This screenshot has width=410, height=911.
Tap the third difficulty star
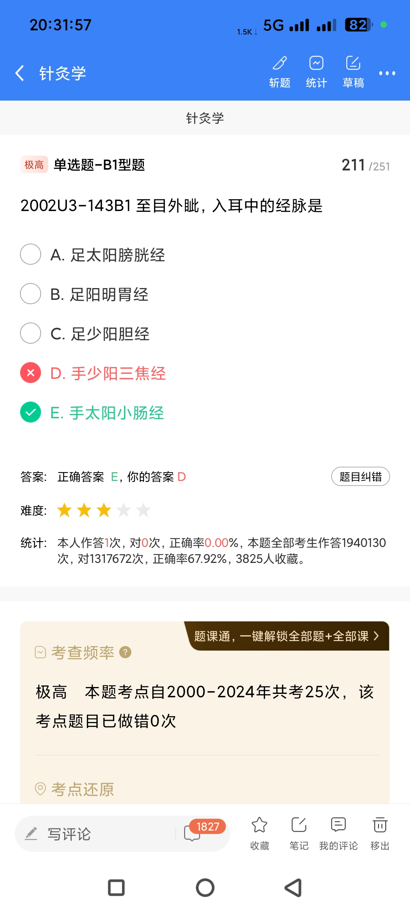[x=104, y=510]
